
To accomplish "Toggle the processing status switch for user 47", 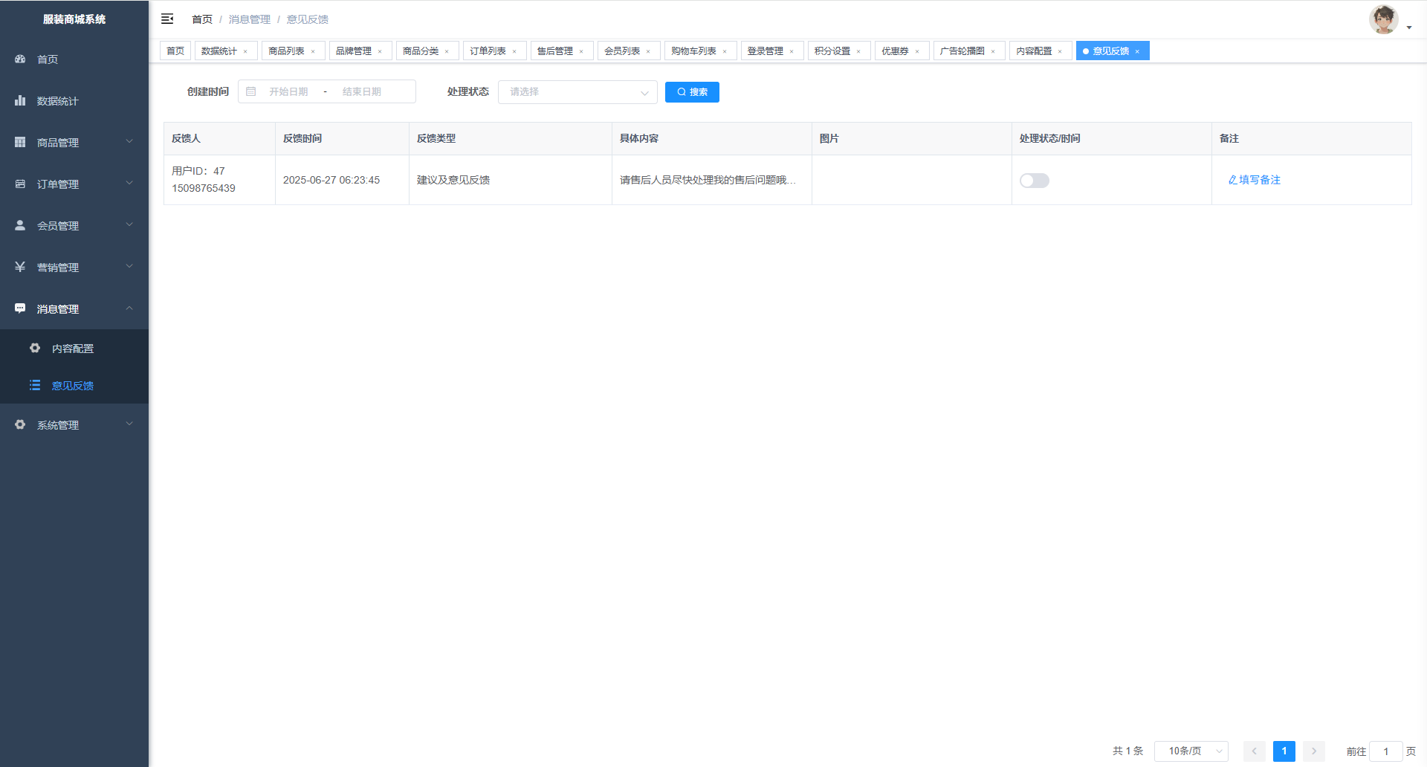I will pyautogui.click(x=1034, y=181).
